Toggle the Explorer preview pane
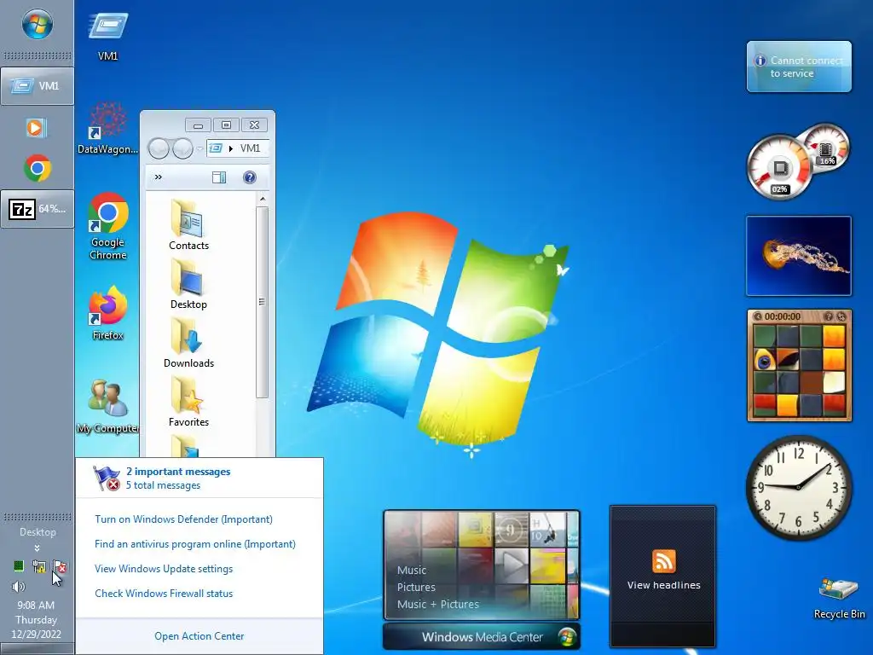This screenshot has height=655, width=873. click(219, 177)
